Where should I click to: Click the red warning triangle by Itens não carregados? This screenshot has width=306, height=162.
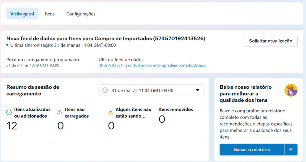[60, 112]
